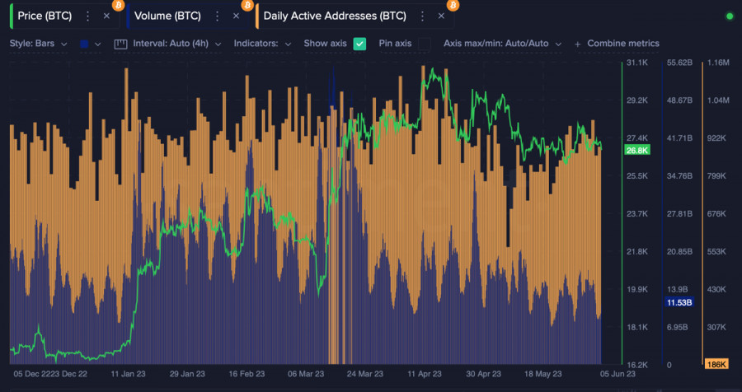The width and height of the screenshot is (742, 392).
Task: Open the Volume (BTC) three-dot menu
Action: pos(217,16)
